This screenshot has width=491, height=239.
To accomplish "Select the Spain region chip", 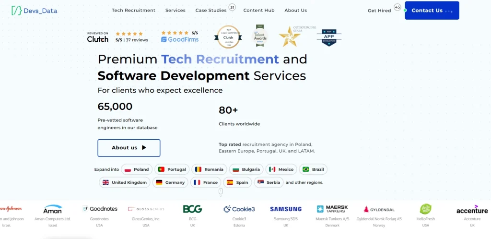I will [237, 182].
